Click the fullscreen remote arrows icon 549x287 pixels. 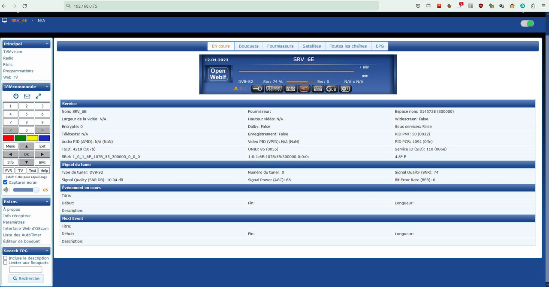point(38,96)
